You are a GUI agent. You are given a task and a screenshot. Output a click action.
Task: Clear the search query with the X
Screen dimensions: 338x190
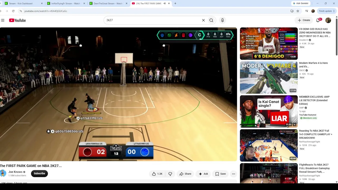[203, 20]
